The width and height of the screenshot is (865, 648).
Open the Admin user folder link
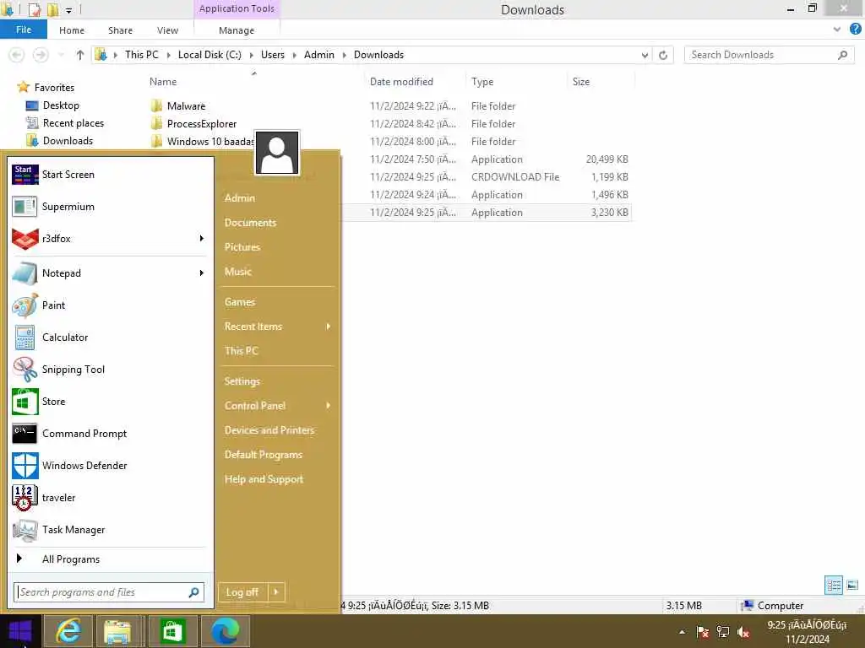tap(239, 198)
